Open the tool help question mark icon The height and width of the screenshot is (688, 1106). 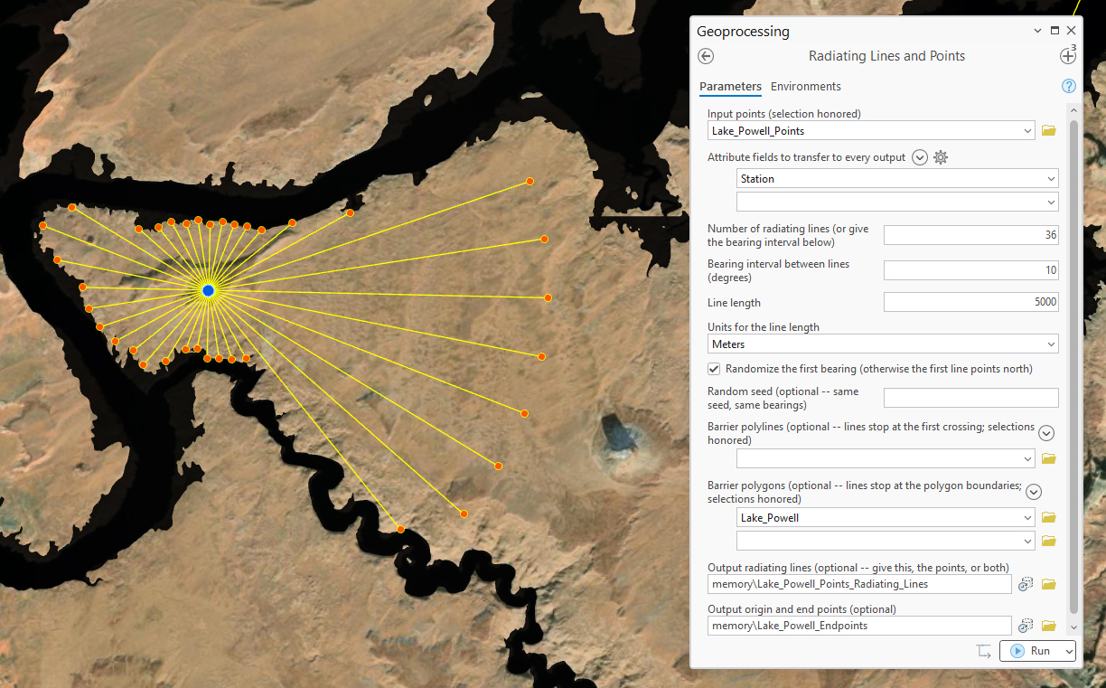click(1069, 87)
